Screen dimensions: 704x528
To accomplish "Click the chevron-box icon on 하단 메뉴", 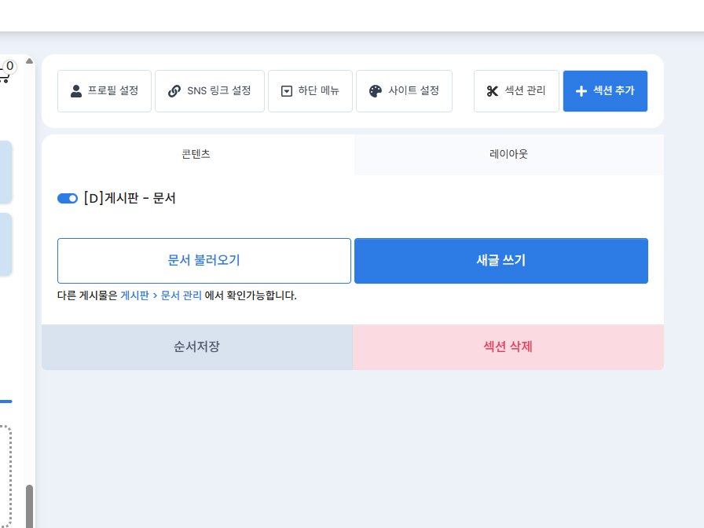I will (x=288, y=90).
